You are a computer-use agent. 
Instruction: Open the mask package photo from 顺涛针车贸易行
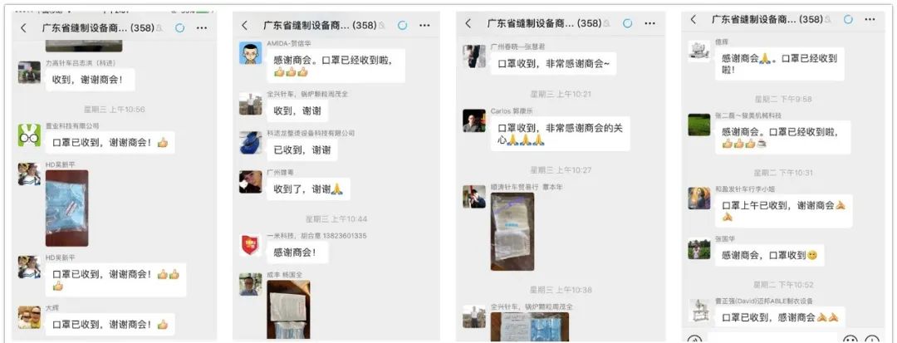pos(512,232)
